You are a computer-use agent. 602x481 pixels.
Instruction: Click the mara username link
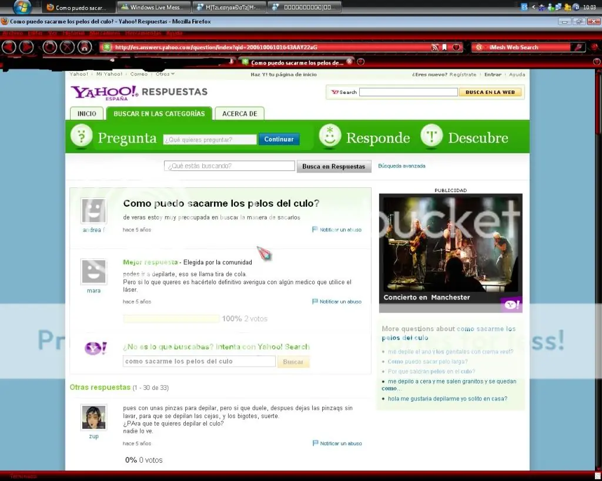[x=93, y=291]
